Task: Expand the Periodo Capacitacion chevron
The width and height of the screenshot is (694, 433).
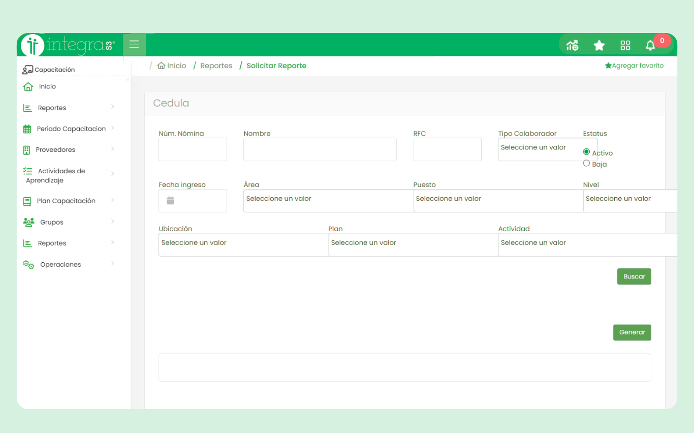Action: point(113,128)
